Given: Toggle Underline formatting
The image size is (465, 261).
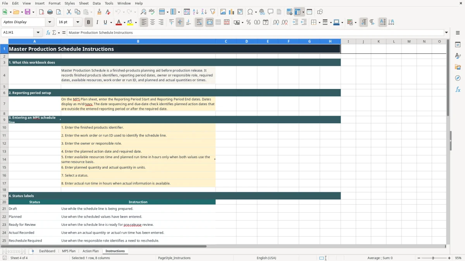Looking at the screenshot, I should (x=105, y=22).
